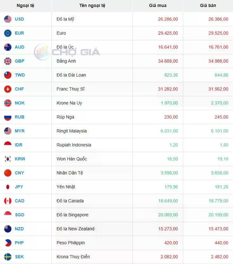Image resolution: width=233 pixels, height=264 pixels.
Task: Open the CNY currency code link
Action: point(19,173)
